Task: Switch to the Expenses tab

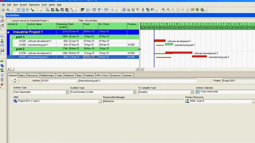Action: (x=116, y=75)
